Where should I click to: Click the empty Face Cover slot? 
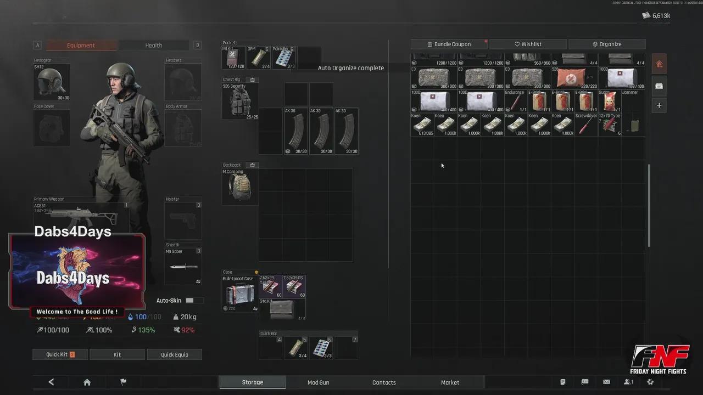coord(52,128)
